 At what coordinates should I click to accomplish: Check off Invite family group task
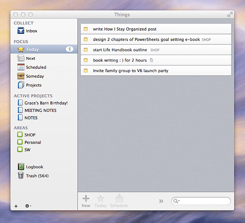tap(85, 71)
